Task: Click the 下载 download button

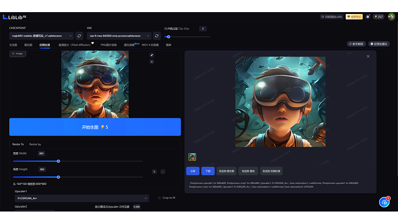Action: pos(208,171)
